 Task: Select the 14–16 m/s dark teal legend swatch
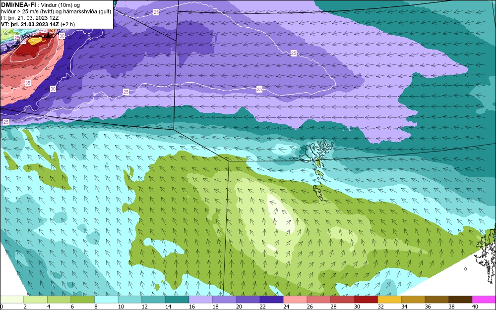pyautogui.click(x=177, y=300)
